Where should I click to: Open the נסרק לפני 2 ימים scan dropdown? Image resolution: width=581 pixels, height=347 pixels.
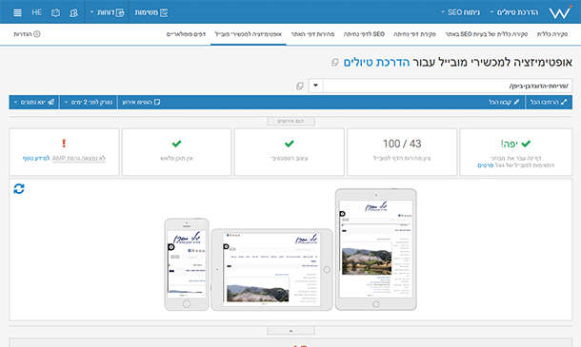point(89,102)
